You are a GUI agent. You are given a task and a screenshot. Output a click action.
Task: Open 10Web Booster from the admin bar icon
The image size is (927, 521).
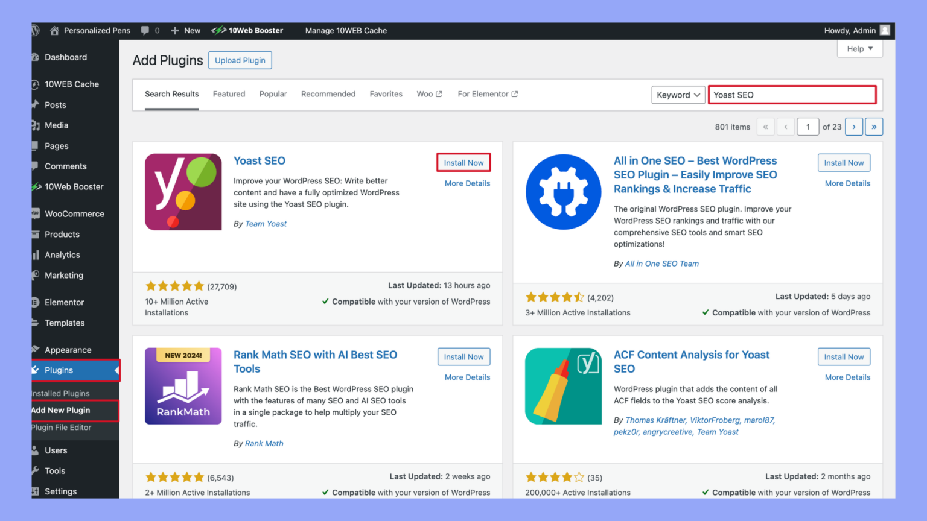218,30
